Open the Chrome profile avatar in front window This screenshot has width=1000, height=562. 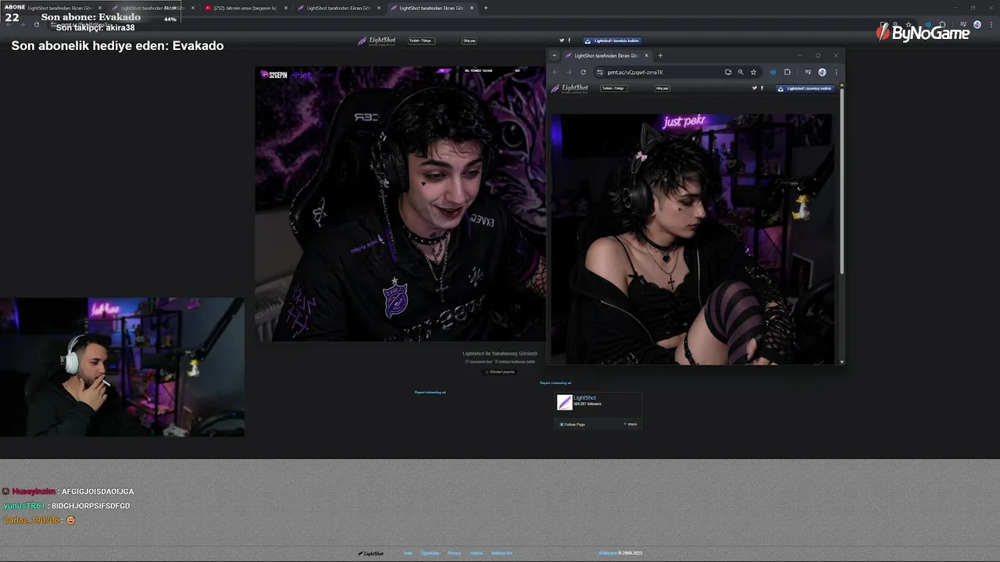(822, 72)
